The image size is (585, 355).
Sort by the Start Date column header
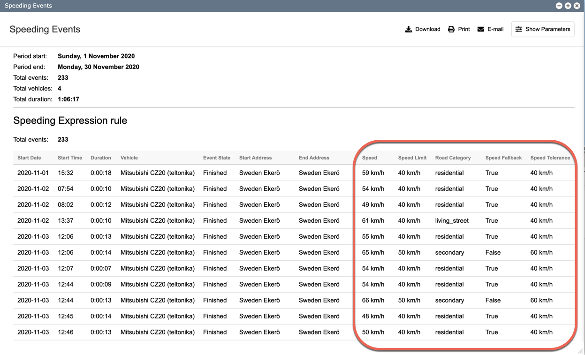pos(29,158)
